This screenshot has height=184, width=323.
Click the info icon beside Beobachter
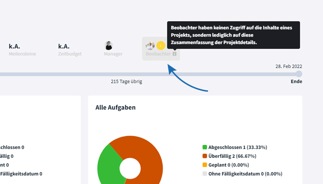[174, 54]
